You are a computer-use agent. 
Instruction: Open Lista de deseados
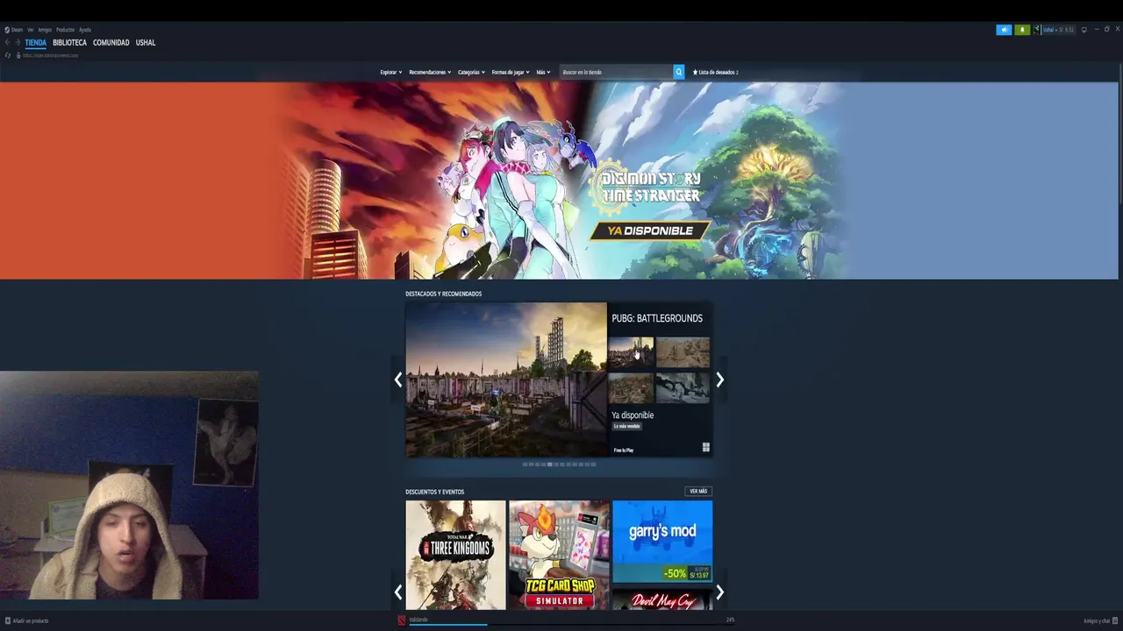pyautogui.click(x=716, y=72)
